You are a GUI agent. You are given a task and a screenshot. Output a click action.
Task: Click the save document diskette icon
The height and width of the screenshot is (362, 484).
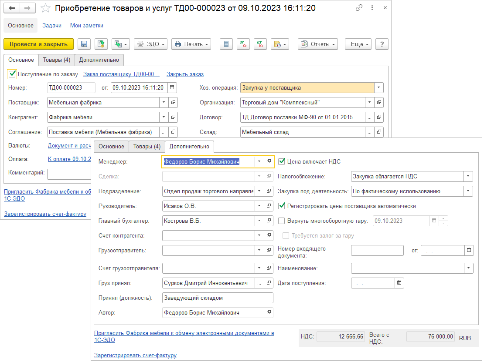pos(84,44)
